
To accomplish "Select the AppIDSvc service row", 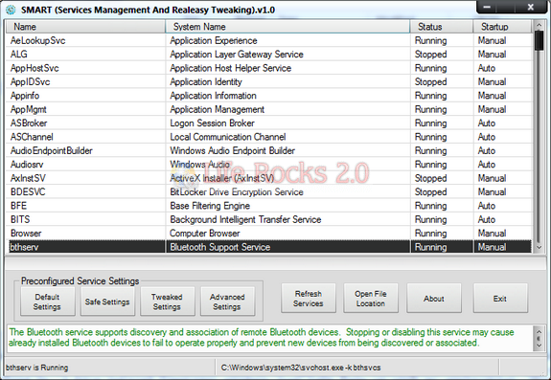I will 269,81.
